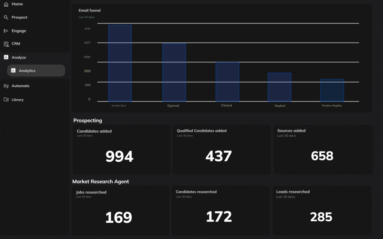383x239 pixels.
Task: Click the Prospect magnifier icon
Action: (x=6, y=18)
